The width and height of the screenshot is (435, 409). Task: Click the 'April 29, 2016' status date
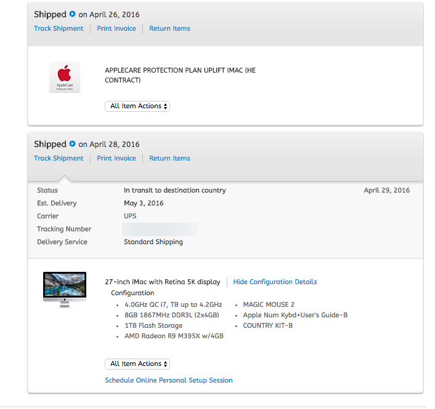[x=387, y=190]
